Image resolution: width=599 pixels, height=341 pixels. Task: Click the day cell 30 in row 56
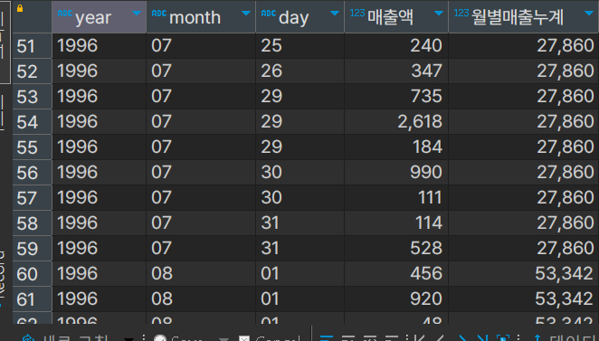(299, 172)
